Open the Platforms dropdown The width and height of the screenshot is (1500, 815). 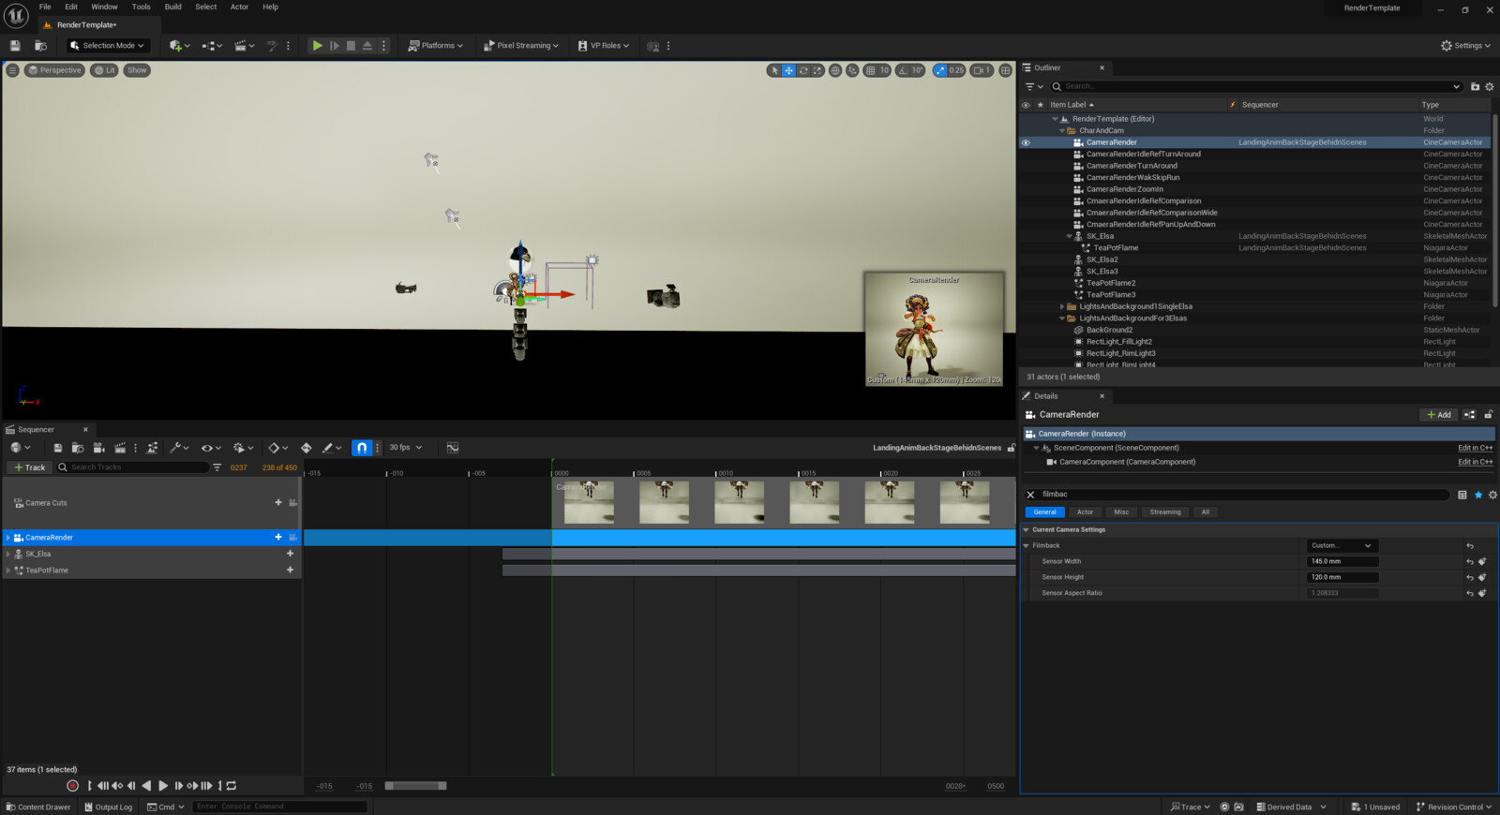tap(436, 45)
